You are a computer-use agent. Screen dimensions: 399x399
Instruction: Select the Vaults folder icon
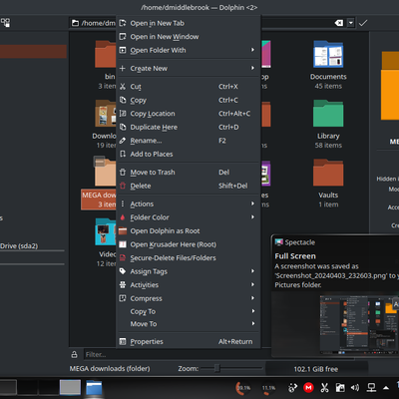pos(328,173)
